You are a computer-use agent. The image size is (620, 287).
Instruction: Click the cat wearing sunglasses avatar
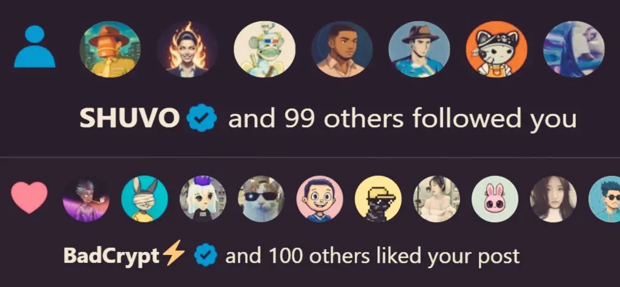[261, 199]
